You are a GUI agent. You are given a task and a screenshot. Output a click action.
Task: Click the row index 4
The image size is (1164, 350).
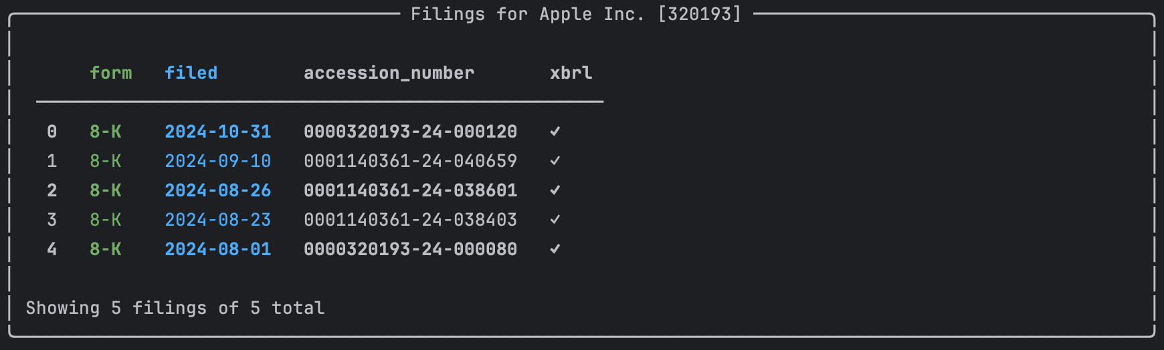52,249
